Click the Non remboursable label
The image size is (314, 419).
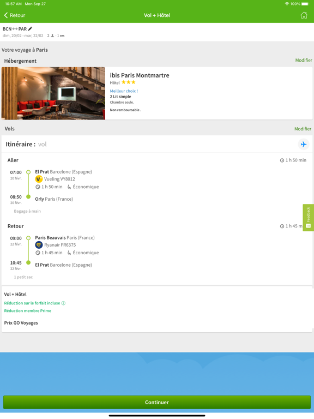125,110
